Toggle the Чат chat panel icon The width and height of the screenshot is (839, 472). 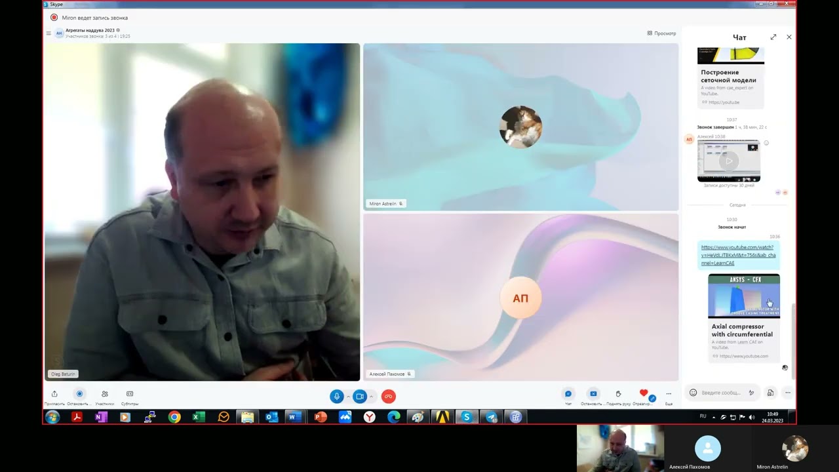tap(568, 394)
